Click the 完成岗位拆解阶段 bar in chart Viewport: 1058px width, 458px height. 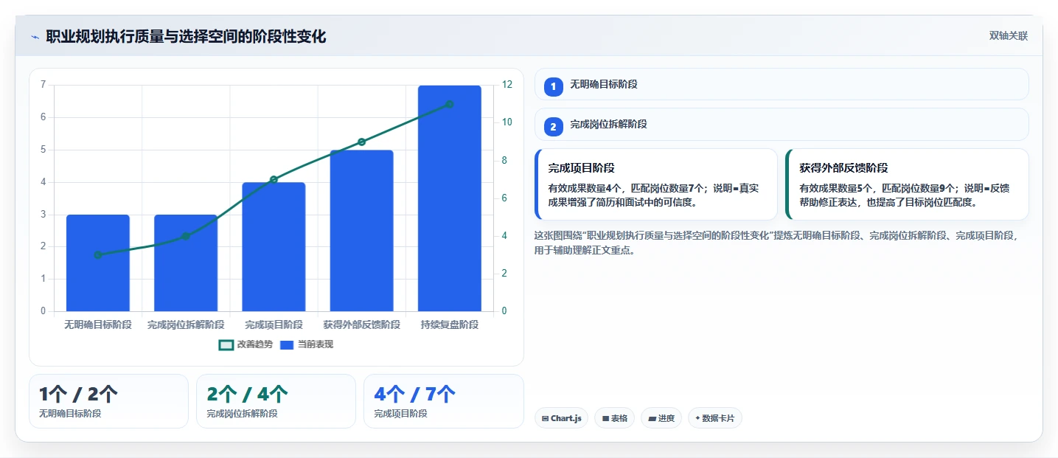tap(186, 263)
